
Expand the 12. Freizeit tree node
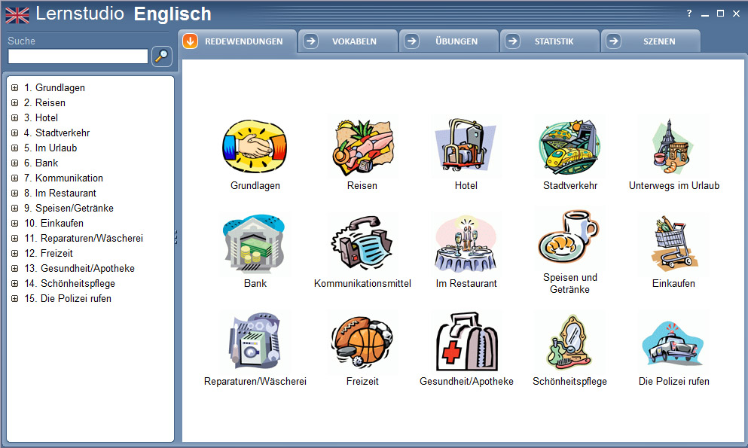[x=15, y=254]
